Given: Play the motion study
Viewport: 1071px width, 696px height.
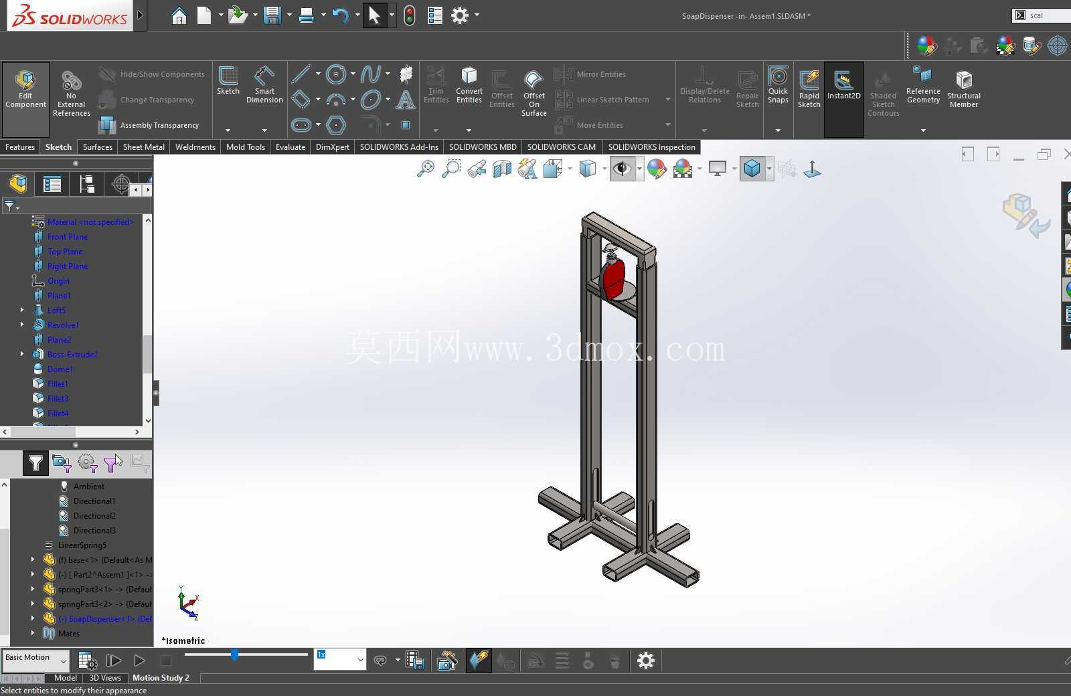Looking at the screenshot, I should coord(139,661).
